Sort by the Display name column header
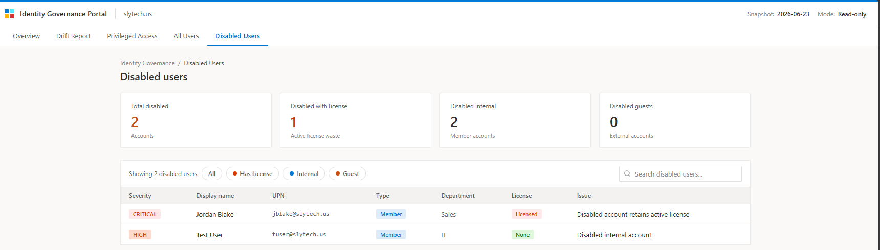The height and width of the screenshot is (250, 880). 215,196
